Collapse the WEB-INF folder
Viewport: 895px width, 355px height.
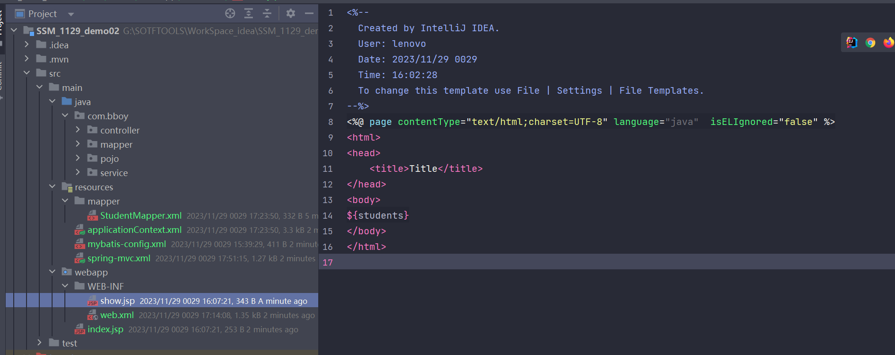pos(65,286)
